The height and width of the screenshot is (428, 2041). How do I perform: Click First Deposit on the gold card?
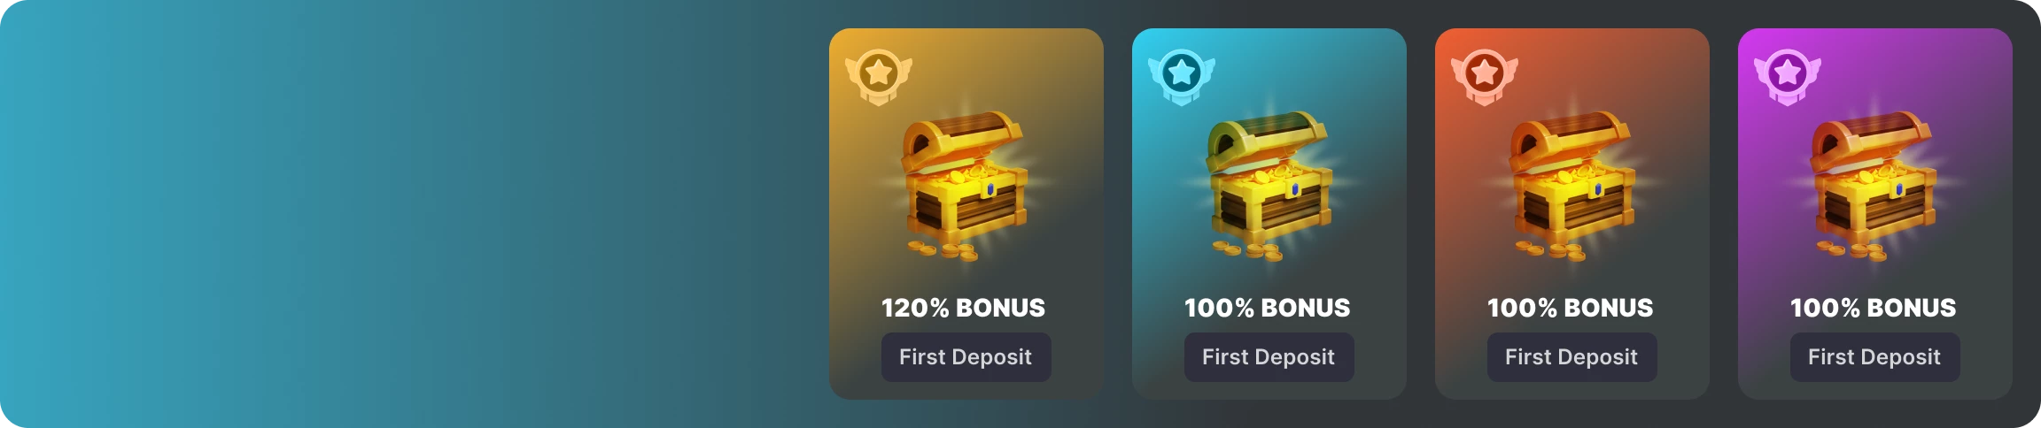(x=966, y=357)
